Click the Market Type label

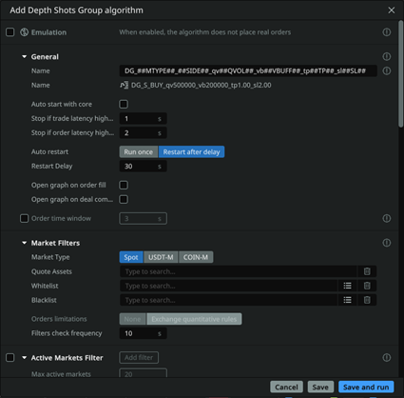[x=50, y=257]
